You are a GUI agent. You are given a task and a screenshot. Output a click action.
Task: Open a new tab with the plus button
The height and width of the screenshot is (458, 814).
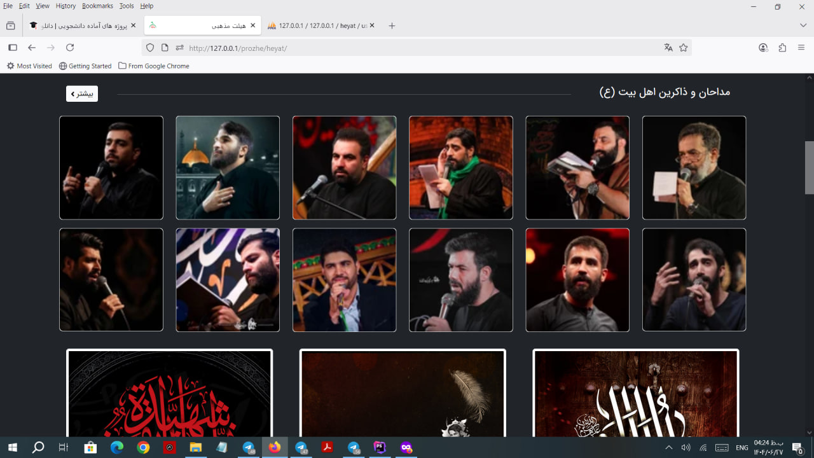click(x=392, y=25)
